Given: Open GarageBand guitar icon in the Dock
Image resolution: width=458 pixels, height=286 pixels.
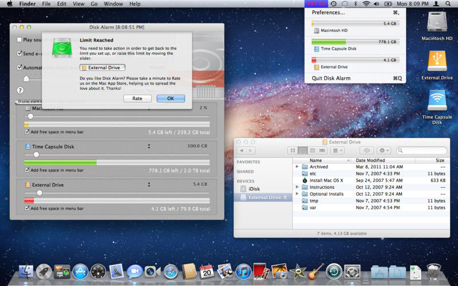Looking at the screenshot, I should 316,271.
